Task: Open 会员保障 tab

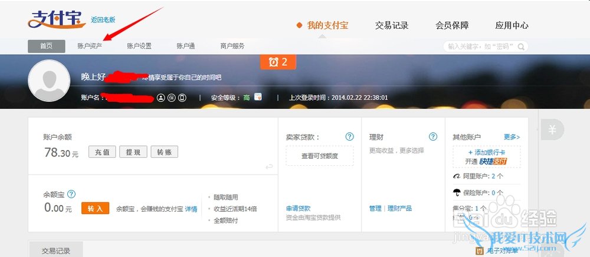Action: [452, 25]
